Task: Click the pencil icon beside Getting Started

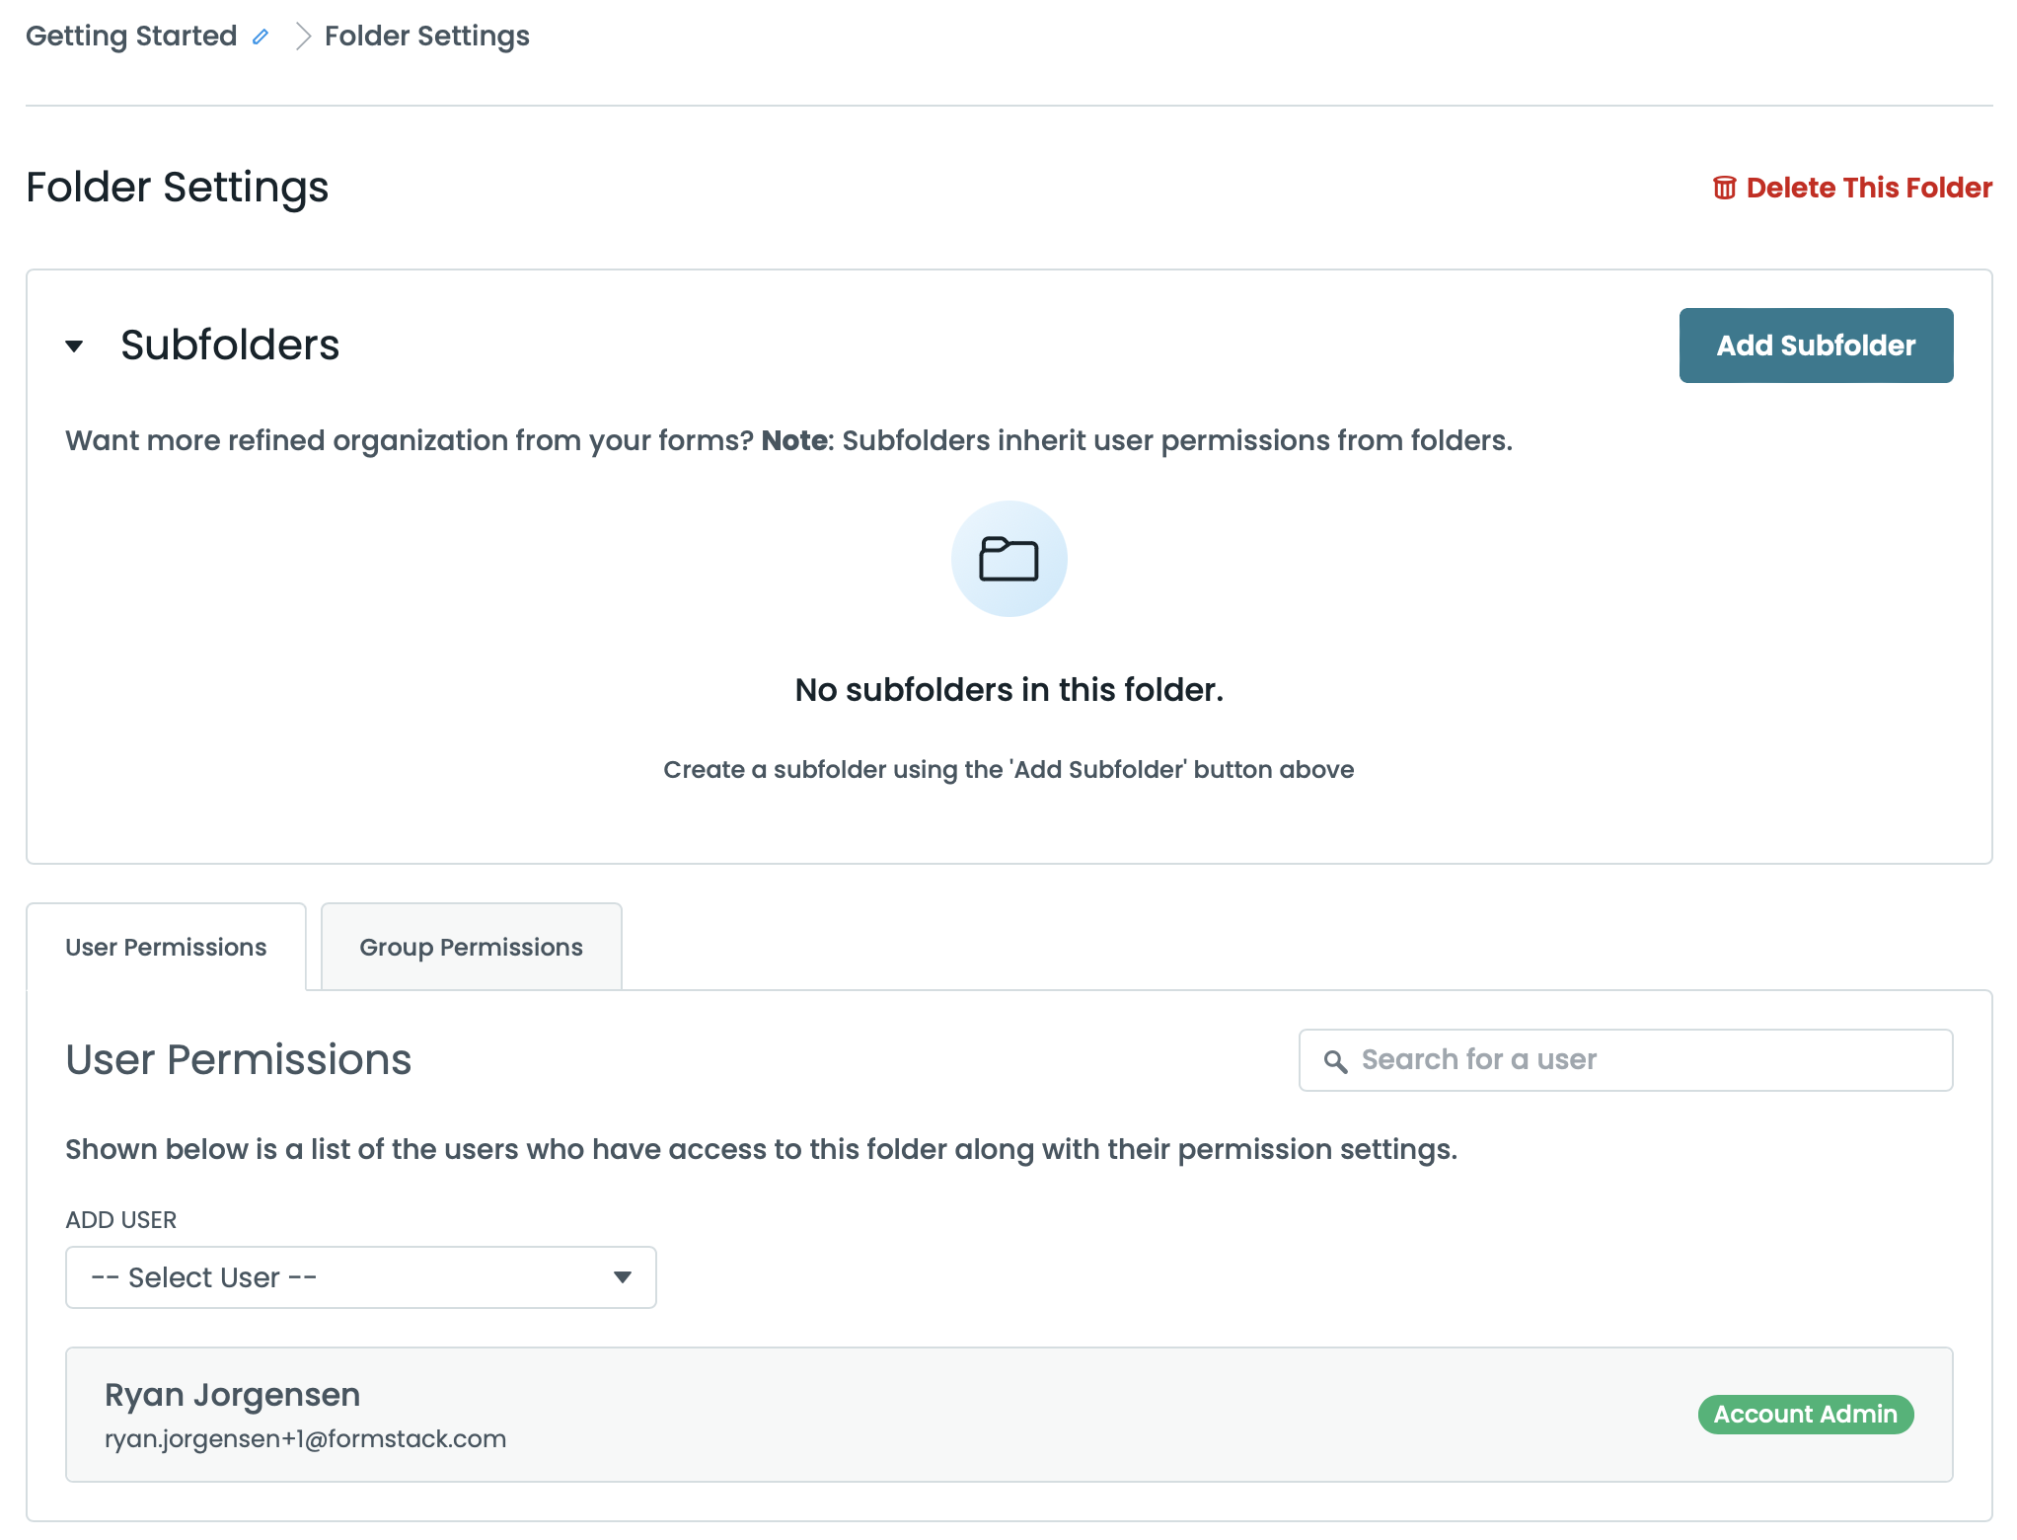Action: coord(261,38)
